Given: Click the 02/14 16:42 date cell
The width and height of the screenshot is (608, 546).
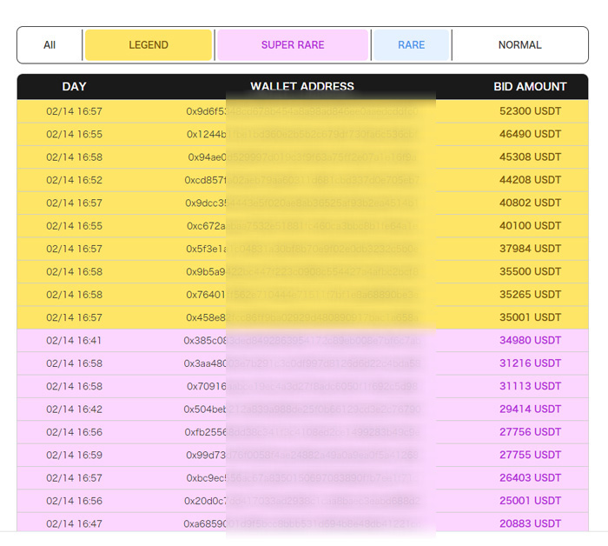Looking at the screenshot, I should [x=74, y=409].
